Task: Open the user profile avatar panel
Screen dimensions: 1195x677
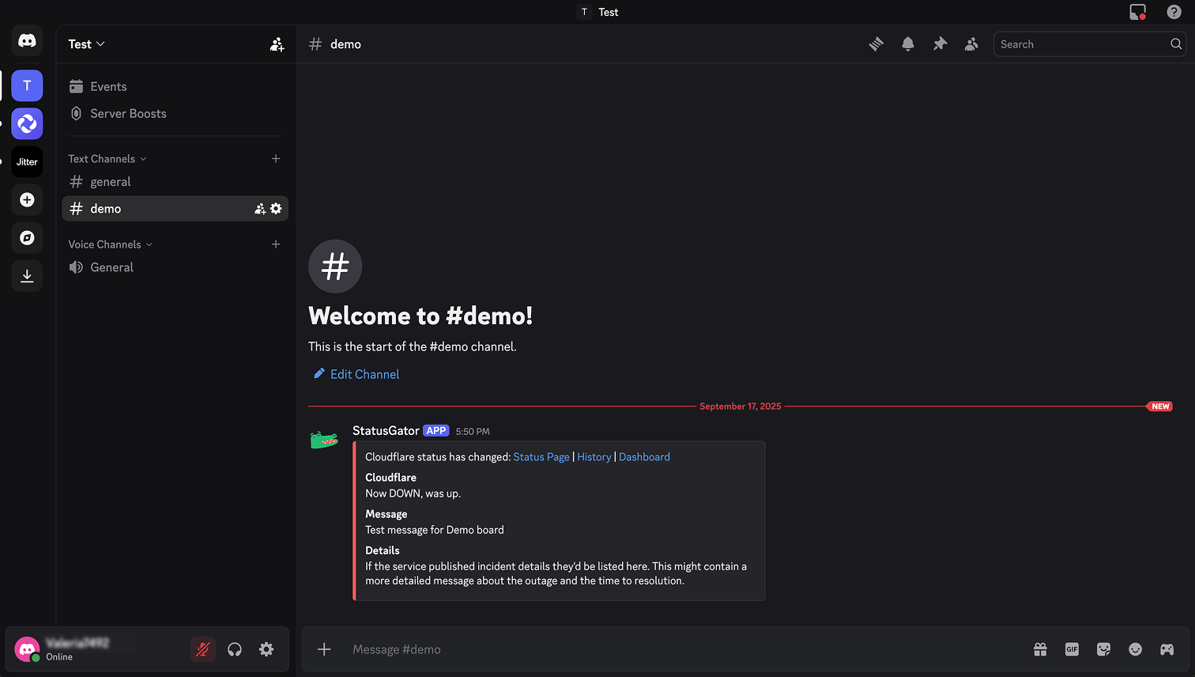Action: tap(27, 649)
